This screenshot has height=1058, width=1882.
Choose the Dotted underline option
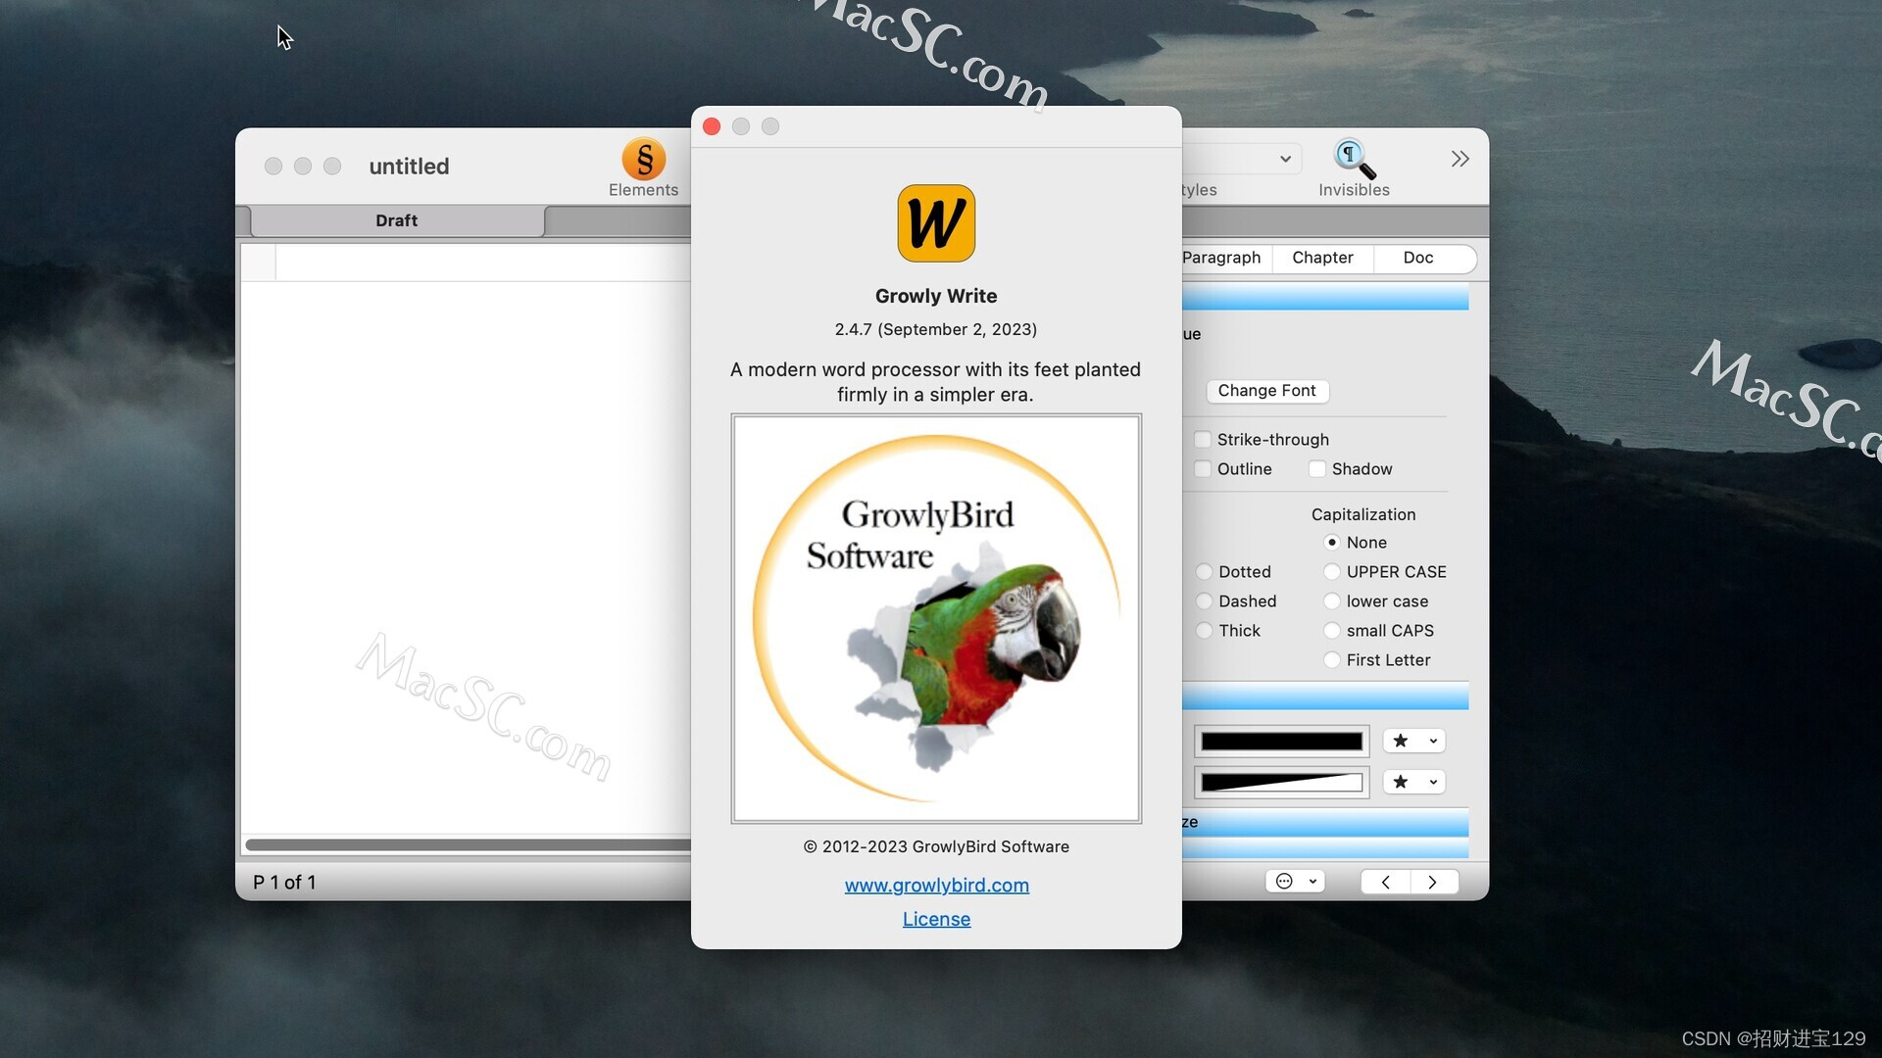click(x=1204, y=571)
